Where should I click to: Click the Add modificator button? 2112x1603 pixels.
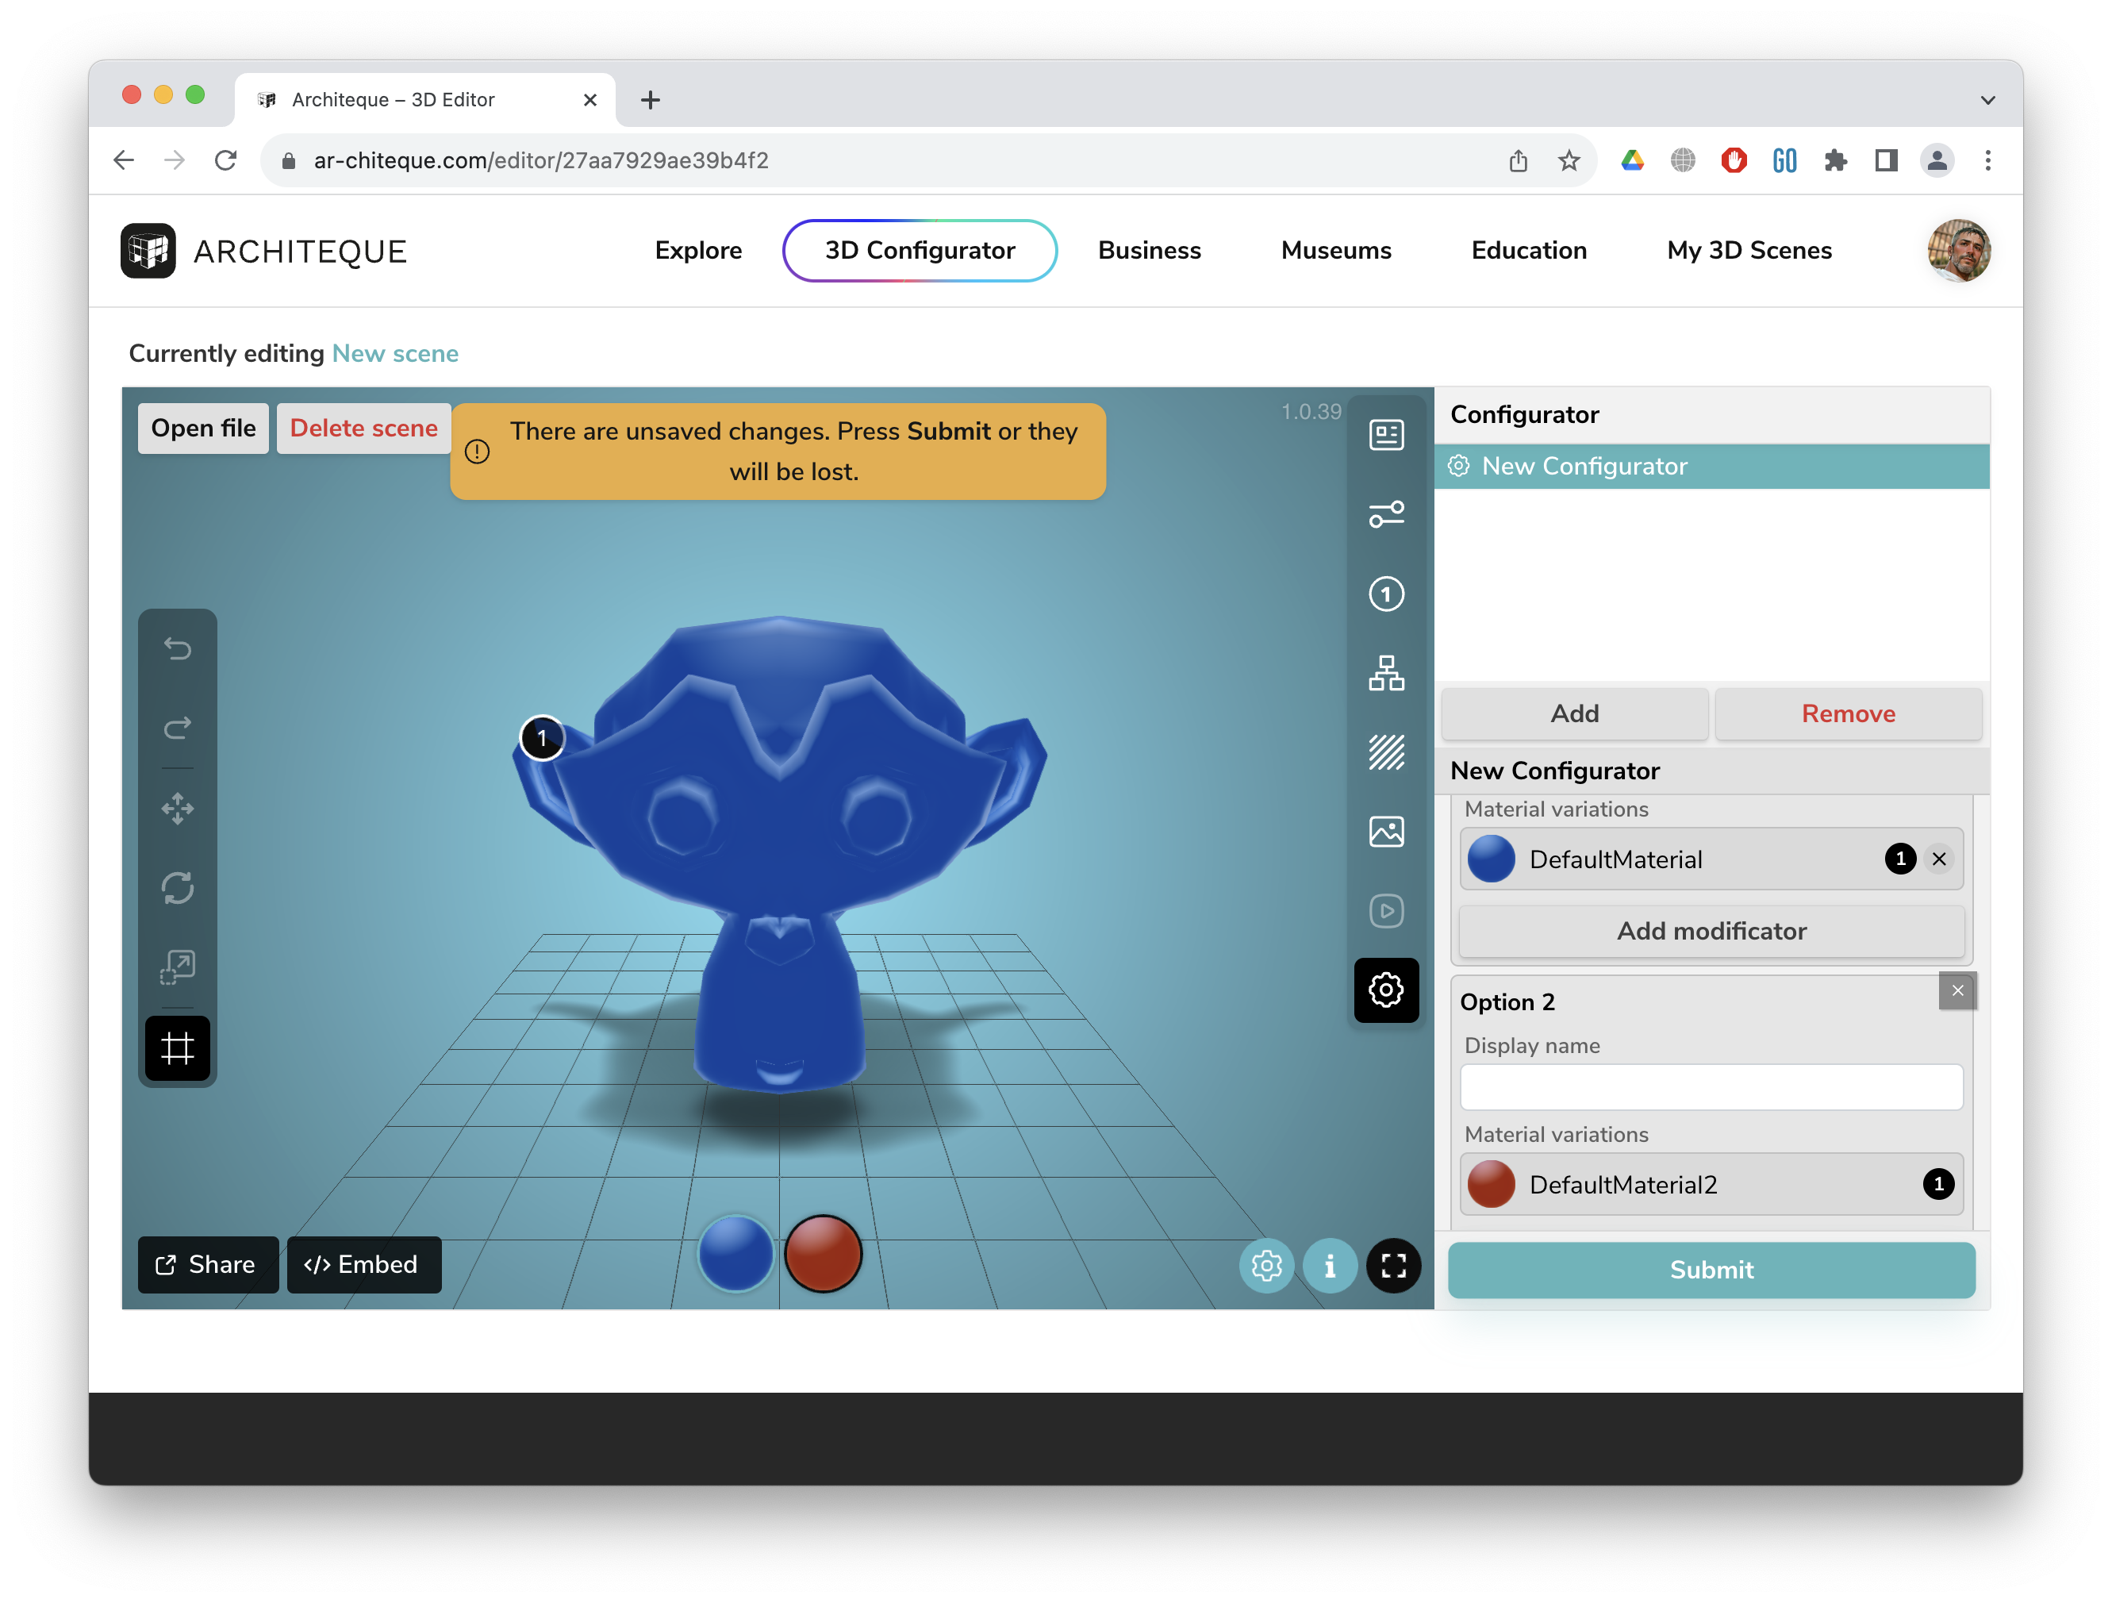tap(1711, 931)
